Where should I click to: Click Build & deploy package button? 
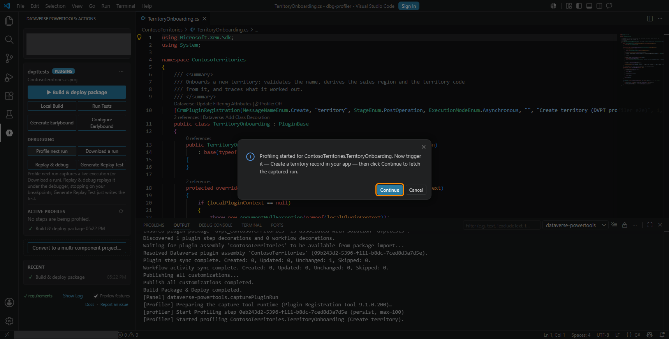77,92
